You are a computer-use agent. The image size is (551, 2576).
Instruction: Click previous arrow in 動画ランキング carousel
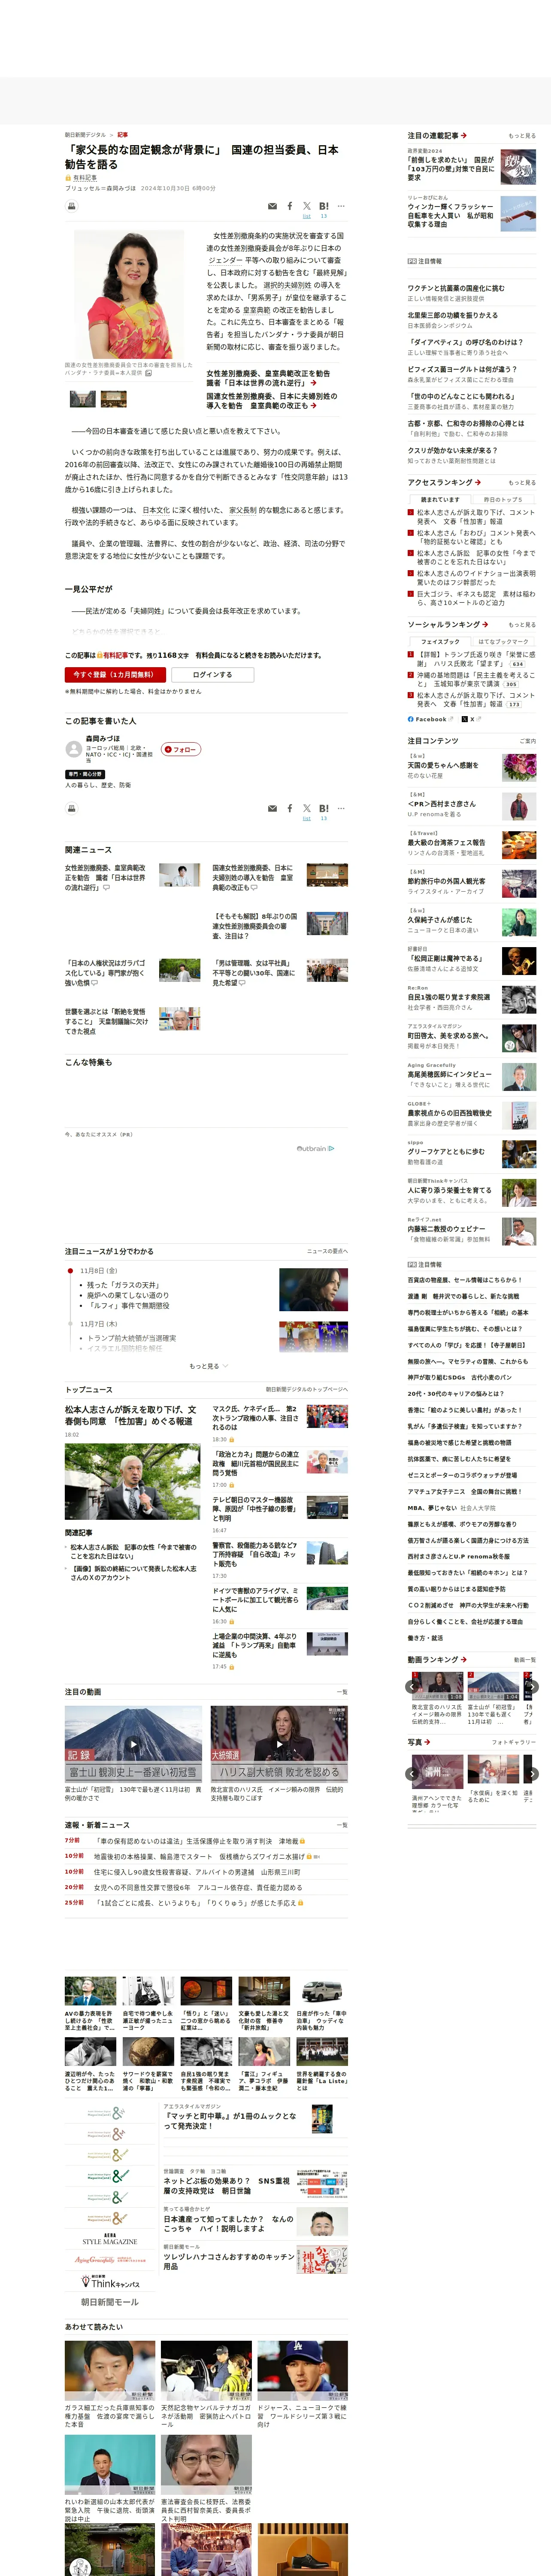[411, 1686]
